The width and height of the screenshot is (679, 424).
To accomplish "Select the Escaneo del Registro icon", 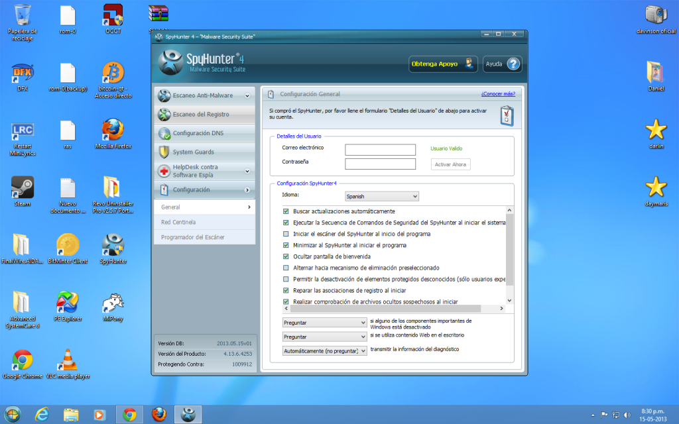I will [164, 115].
